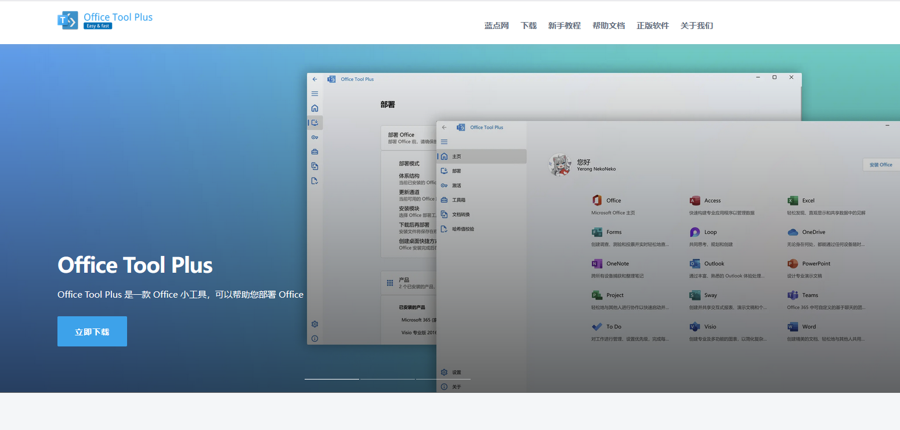
Task: Toggle hamburger menu in the front window
Action: point(444,142)
